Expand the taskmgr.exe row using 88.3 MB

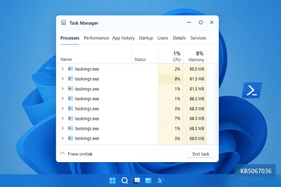coord(63,98)
